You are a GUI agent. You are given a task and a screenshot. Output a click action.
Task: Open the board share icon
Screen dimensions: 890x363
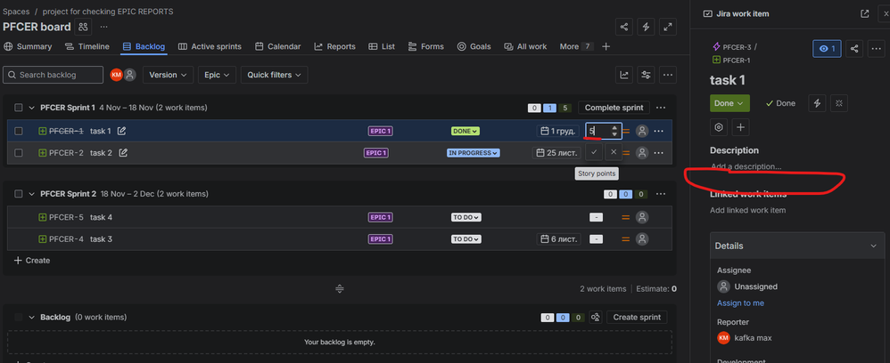click(623, 27)
